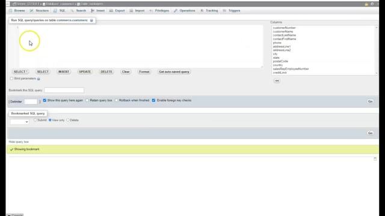Click the small collapse icon below Showing bookmark
Image resolution: width=385 pixels, height=216 pixels.
coord(375,158)
